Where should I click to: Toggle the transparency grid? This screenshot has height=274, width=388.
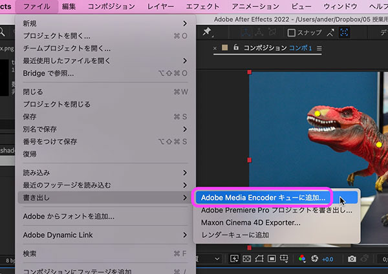pyautogui.click(x=247, y=258)
